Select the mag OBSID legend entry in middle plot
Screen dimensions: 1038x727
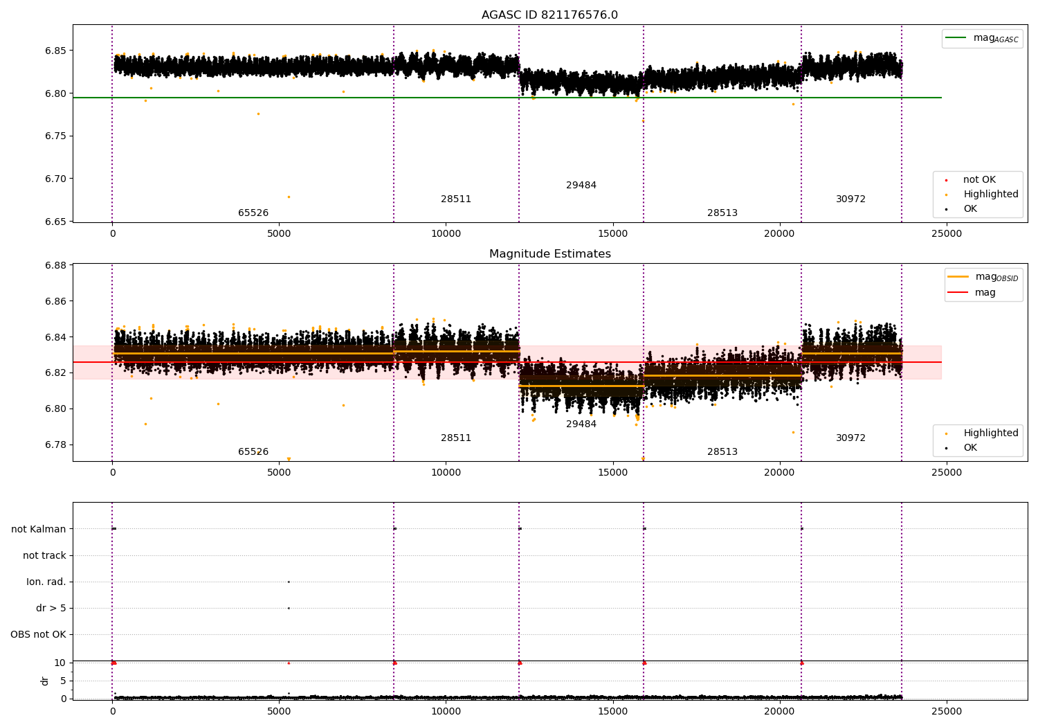click(x=983, y=277)
